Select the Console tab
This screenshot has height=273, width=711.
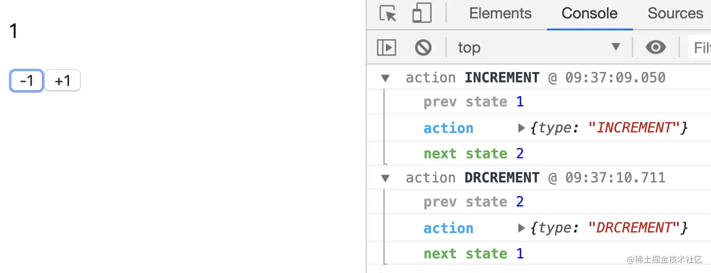click(589, 13)
